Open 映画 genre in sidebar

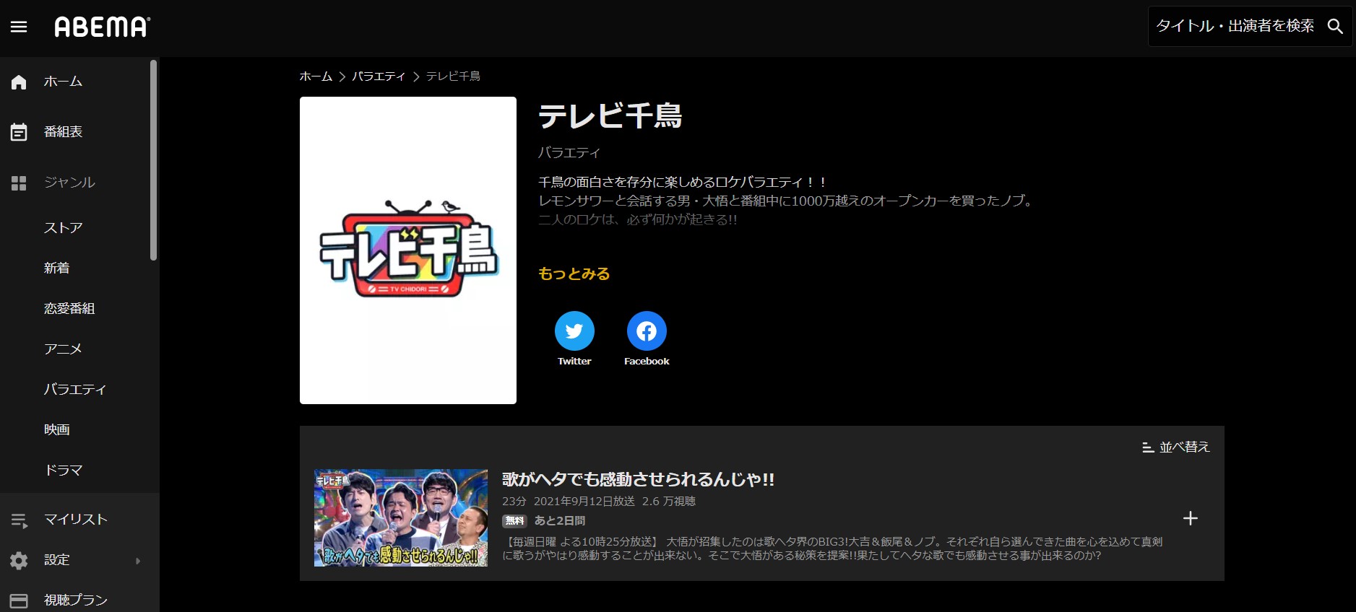click(x=56, y=430)
